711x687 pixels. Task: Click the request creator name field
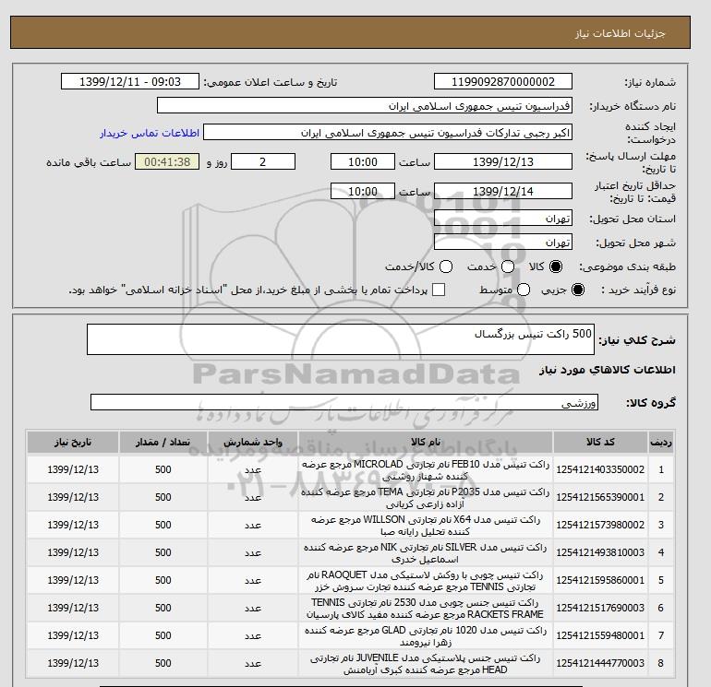tap(388, 133)
